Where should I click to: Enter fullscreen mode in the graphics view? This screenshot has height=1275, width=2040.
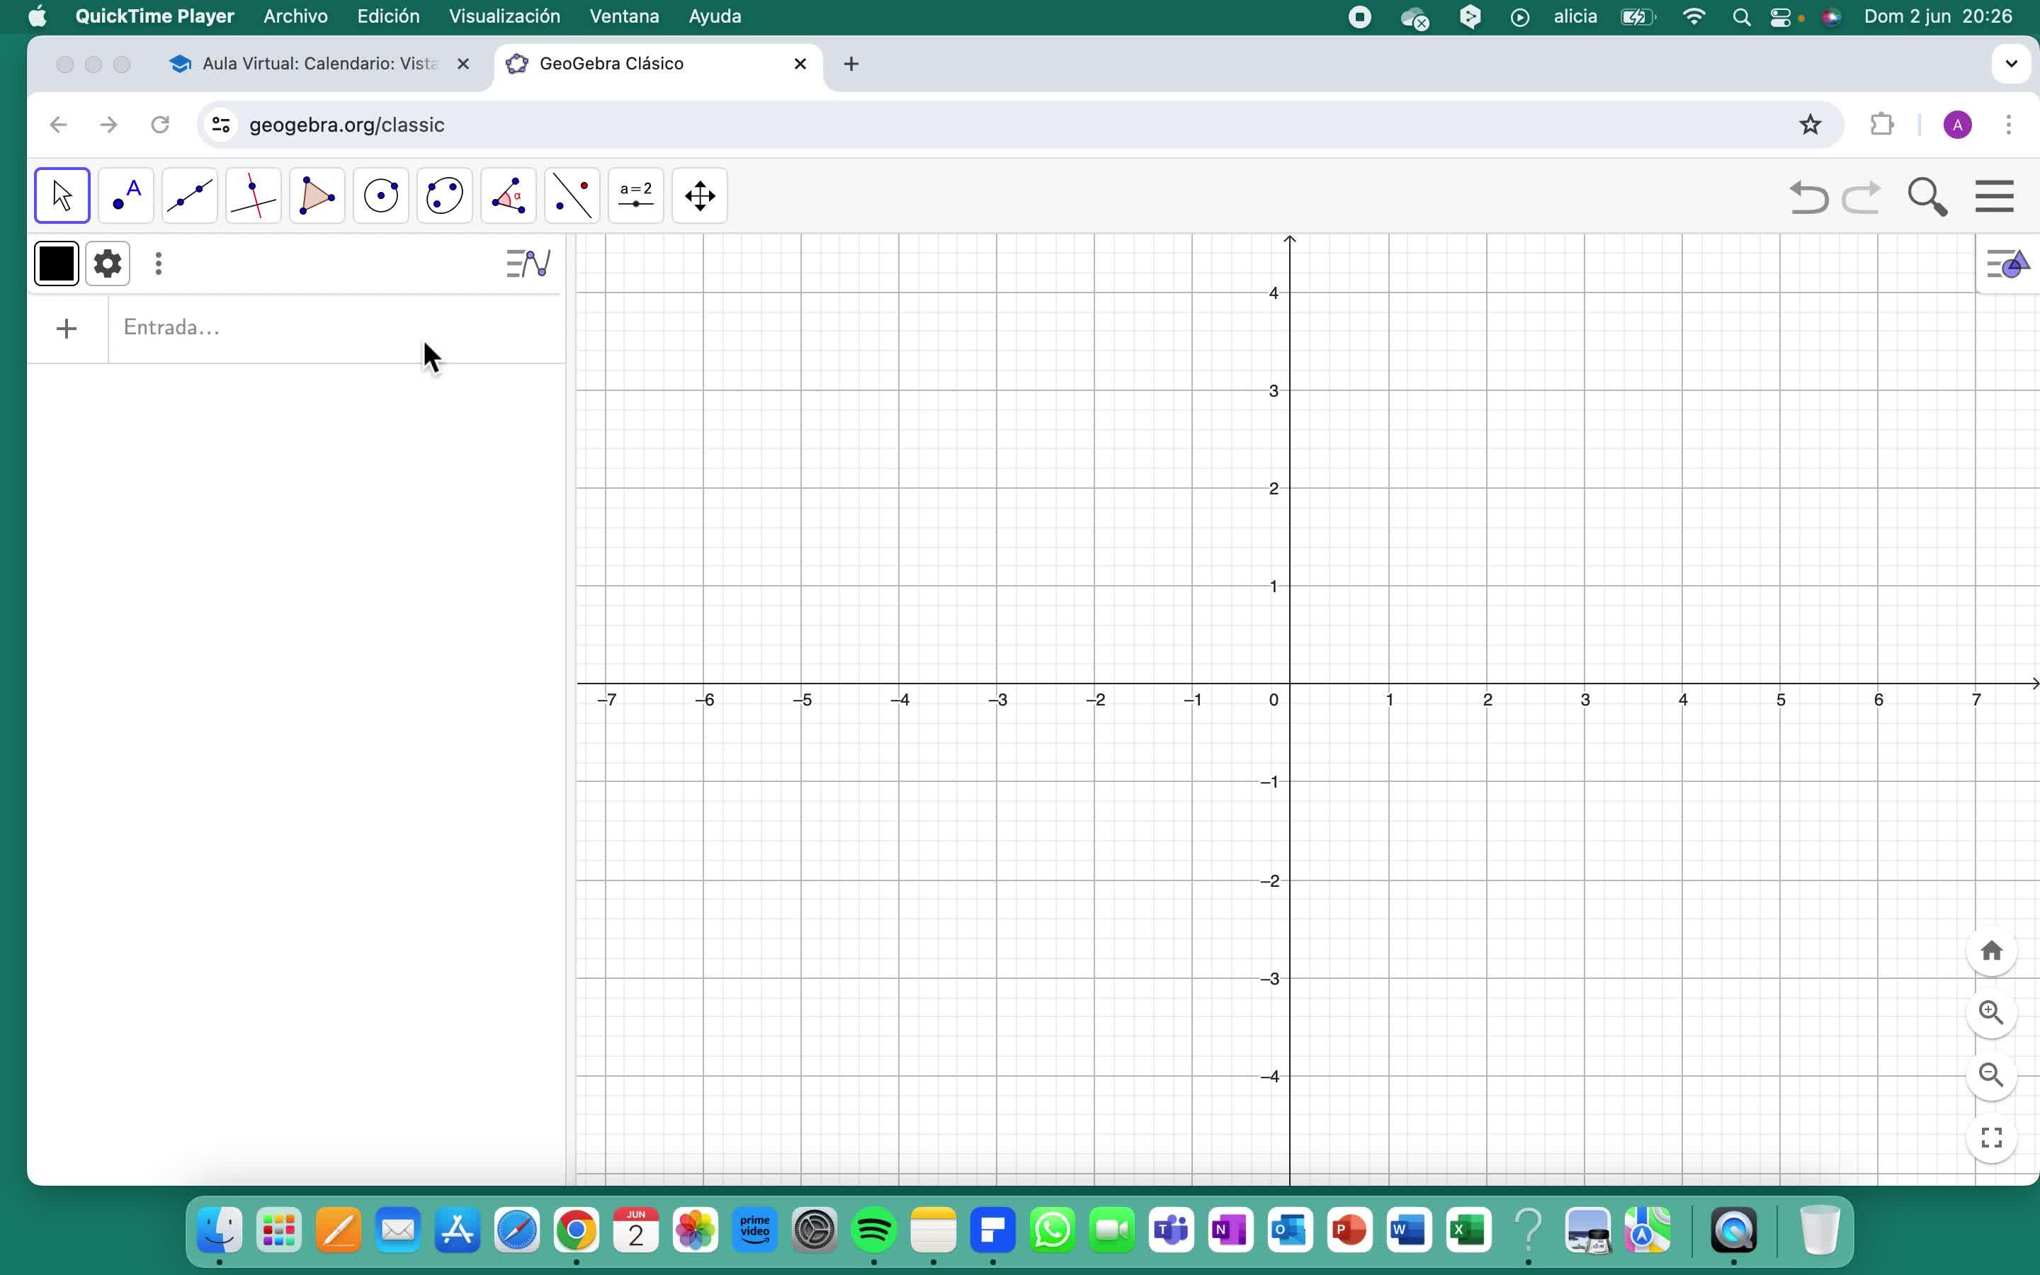1991,1138
